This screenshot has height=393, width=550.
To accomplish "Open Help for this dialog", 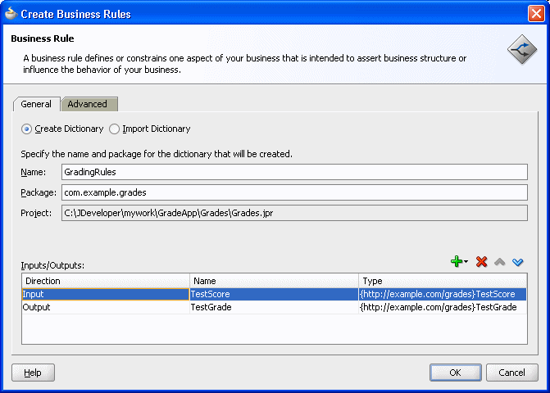I will click(33, 373).
